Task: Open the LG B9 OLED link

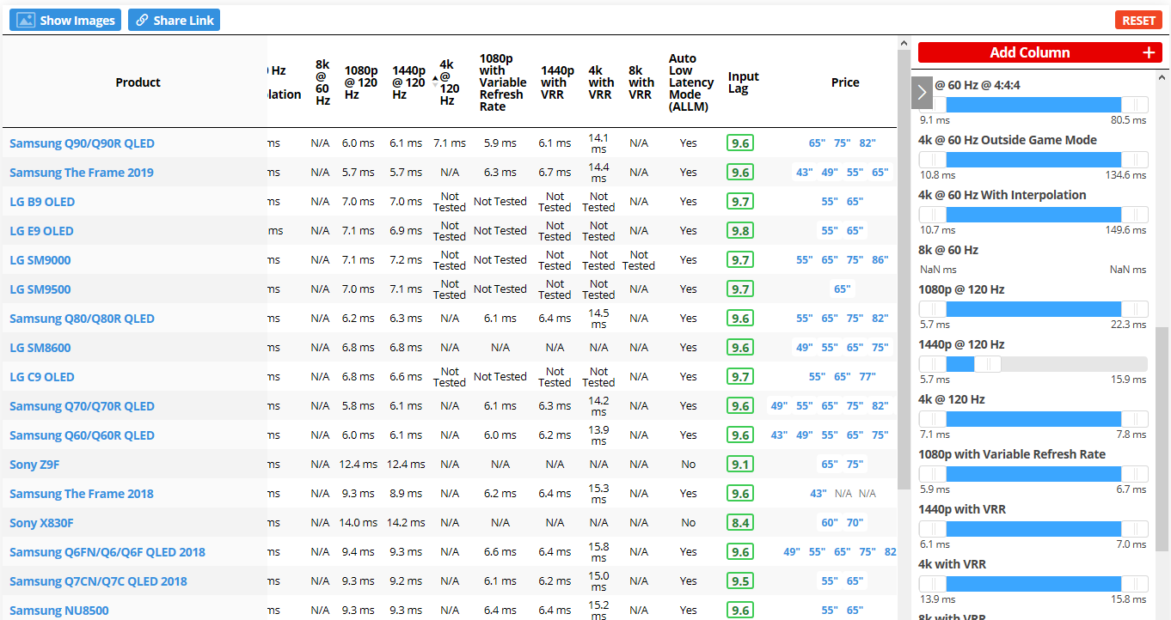Action: click(42, 202)
